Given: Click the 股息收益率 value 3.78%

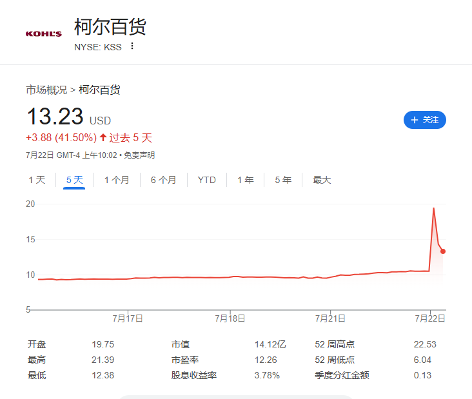Looking at the screenshot, I should pos(267,376).
